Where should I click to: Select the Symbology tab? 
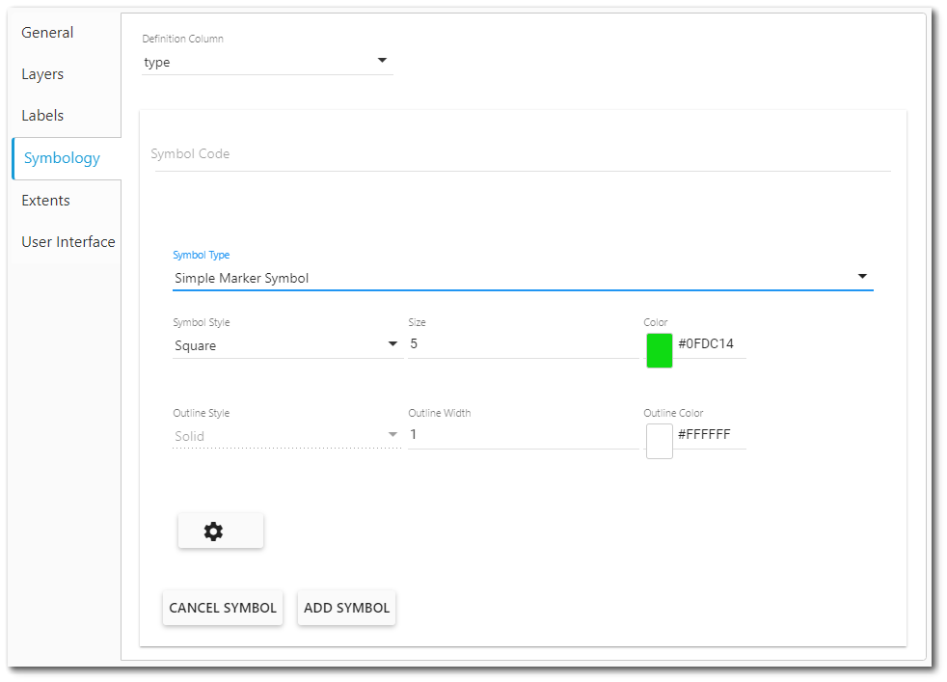pyautogui.click(x=62, y=157)
